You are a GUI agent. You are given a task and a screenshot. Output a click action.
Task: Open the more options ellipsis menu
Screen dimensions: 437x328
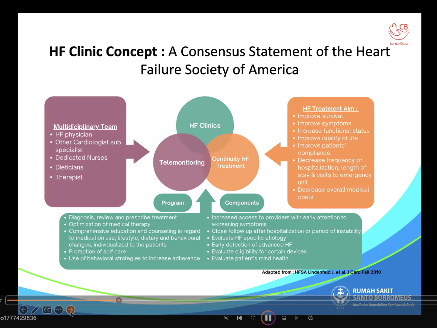pyautogui.click(x=59, y=310)
